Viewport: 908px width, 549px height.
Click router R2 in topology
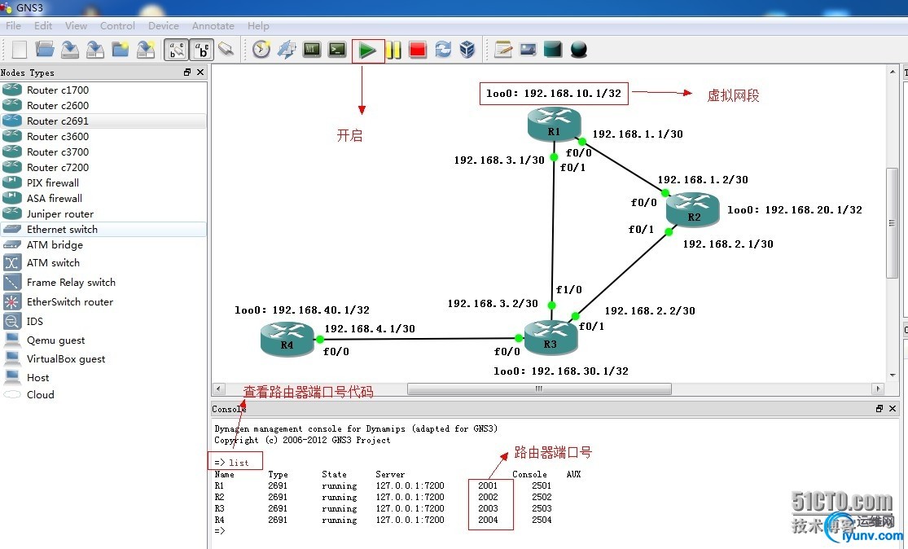[x=693, y=210]
